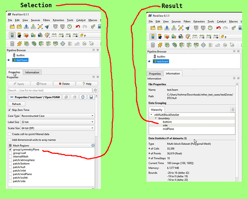Image resolution: width=248 pixels, height=199 pixels.
Task: Uncheck group/symmetryPlane mesh region
Action: click(x=10, y=149)
